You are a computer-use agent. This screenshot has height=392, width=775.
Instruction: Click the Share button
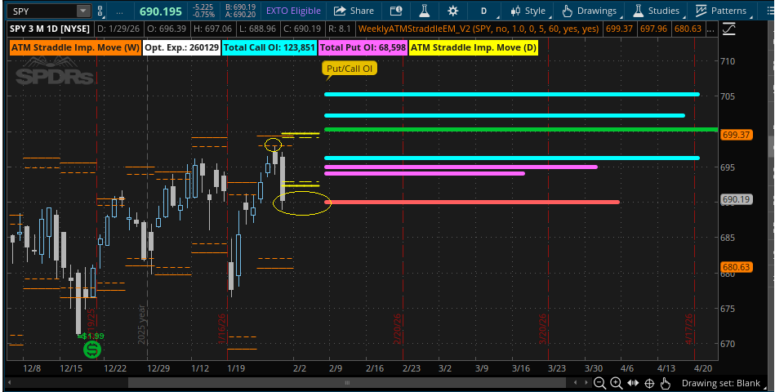click(x=354, y=11)
